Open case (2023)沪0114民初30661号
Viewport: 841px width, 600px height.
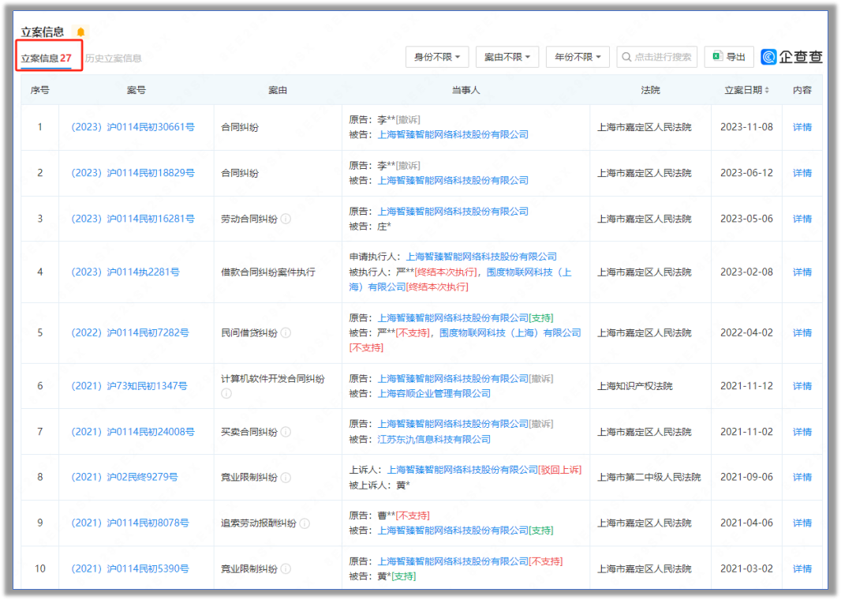pos(133,127)
